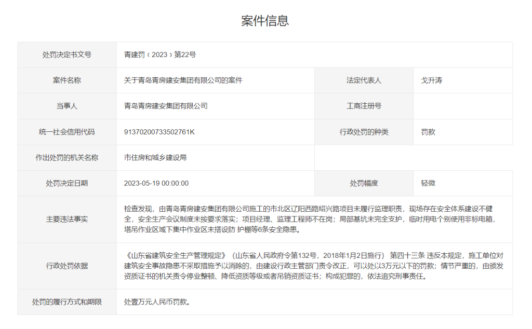Viewport: 532px width, 329px height.
Task: Click the 统一社会信用代码 label
Action: pos(65,132)
